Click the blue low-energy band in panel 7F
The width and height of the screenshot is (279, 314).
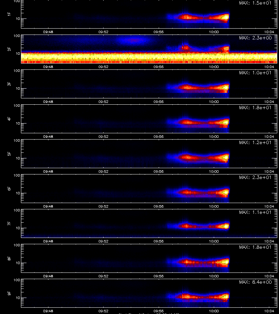149,236
